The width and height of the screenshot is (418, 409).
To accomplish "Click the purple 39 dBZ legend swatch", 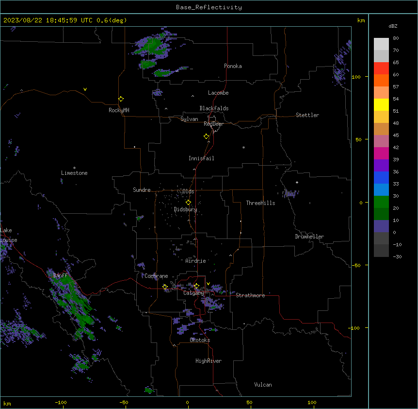I will tap(381, 166).
